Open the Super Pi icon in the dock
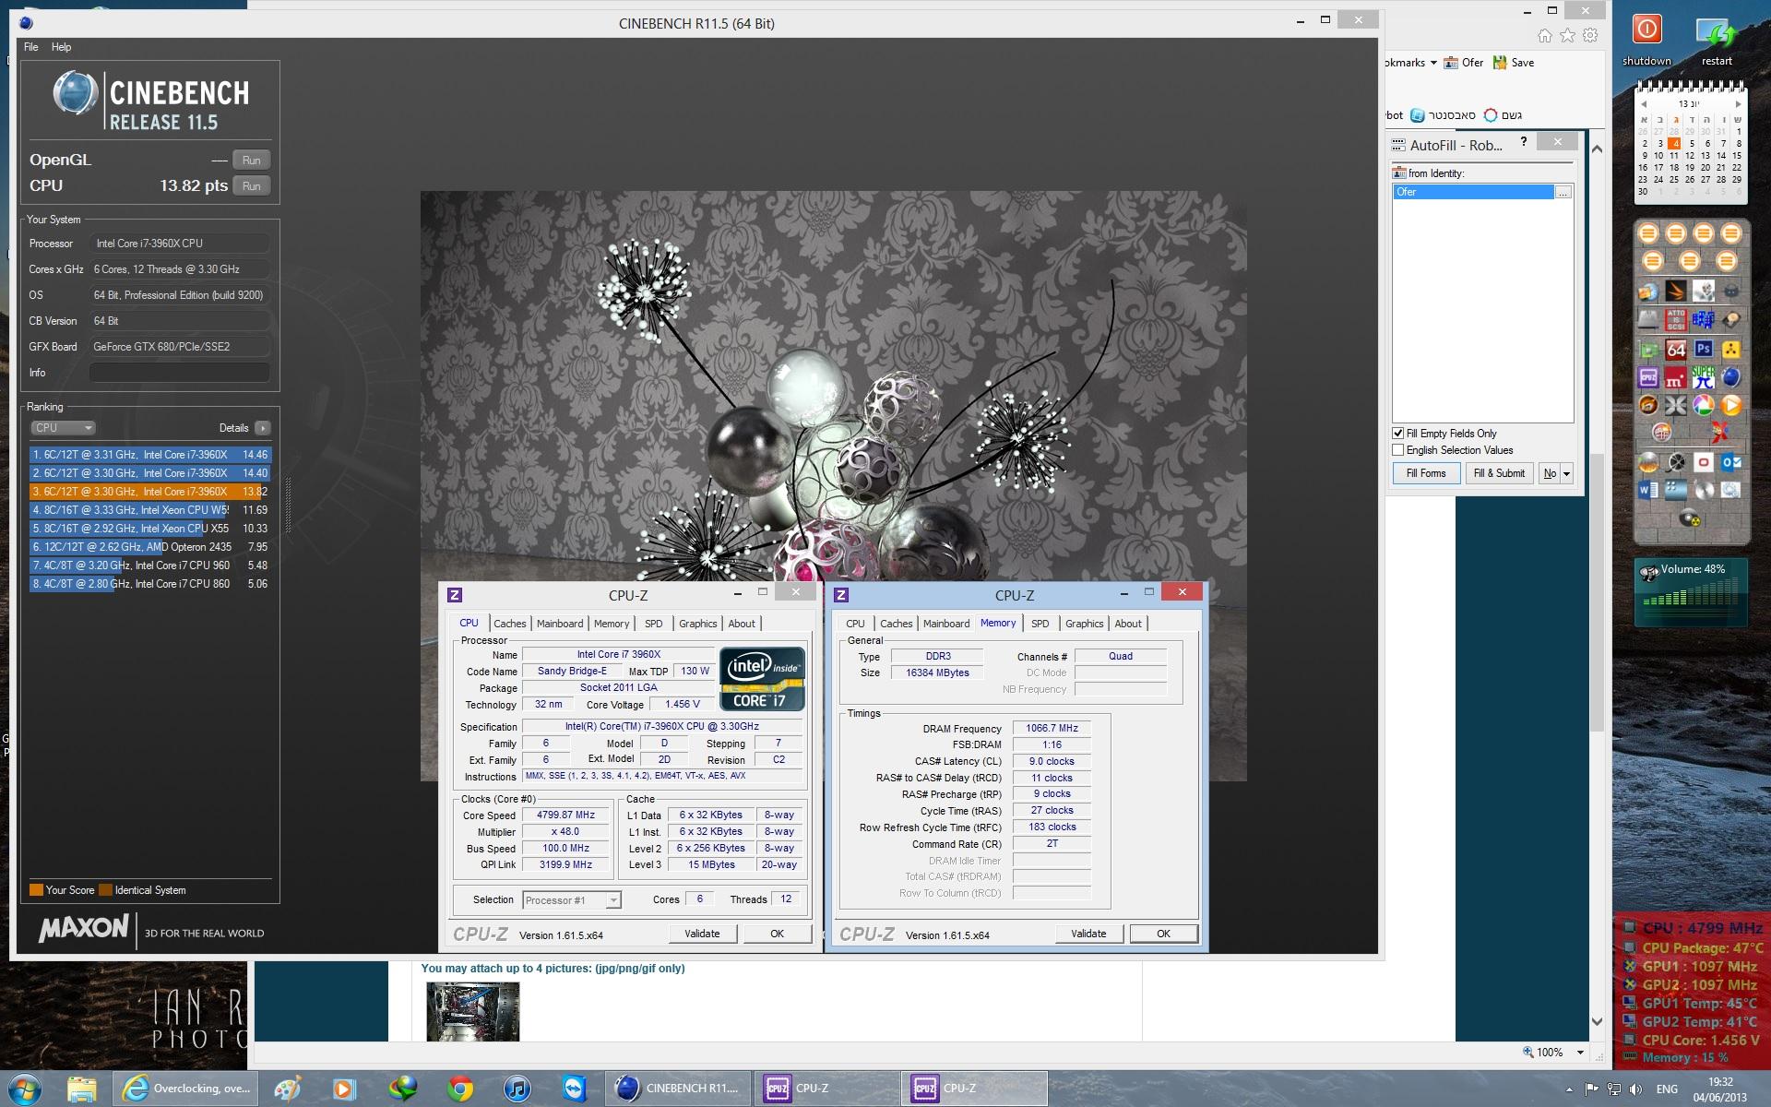The height and width of the screenshot is (1107, 1771). click(1703, 378)
